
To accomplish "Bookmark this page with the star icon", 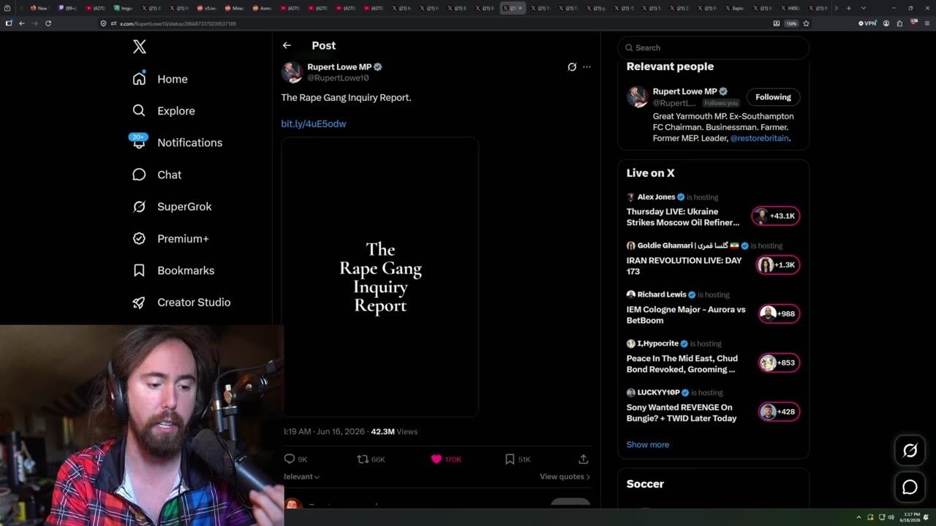I will 807,23.
